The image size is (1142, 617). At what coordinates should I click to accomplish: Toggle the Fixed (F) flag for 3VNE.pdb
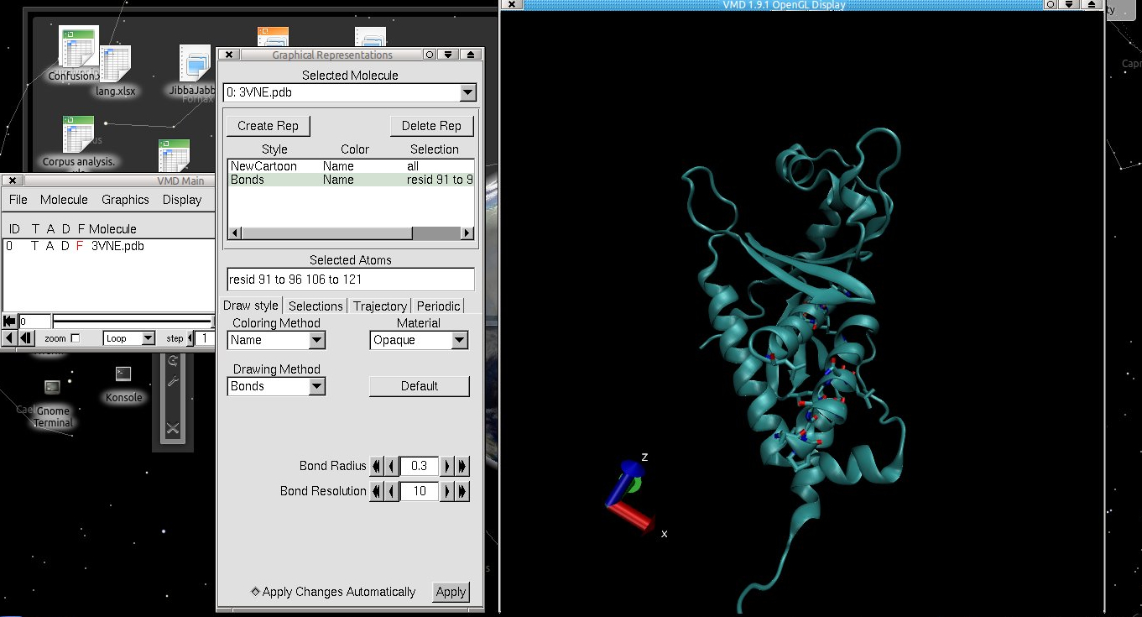[80, 246]
